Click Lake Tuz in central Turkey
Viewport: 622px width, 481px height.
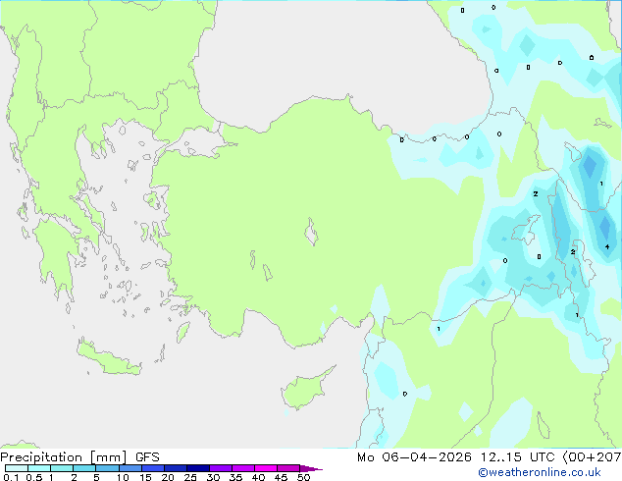coord(311,232)
